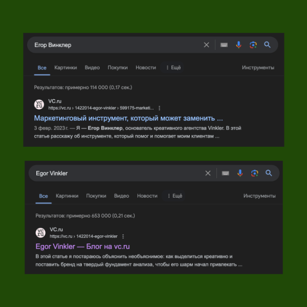The image size is (307, 307).
Task: Click into the "Egor Vinkler" search input field
Action: click(113, 173)
